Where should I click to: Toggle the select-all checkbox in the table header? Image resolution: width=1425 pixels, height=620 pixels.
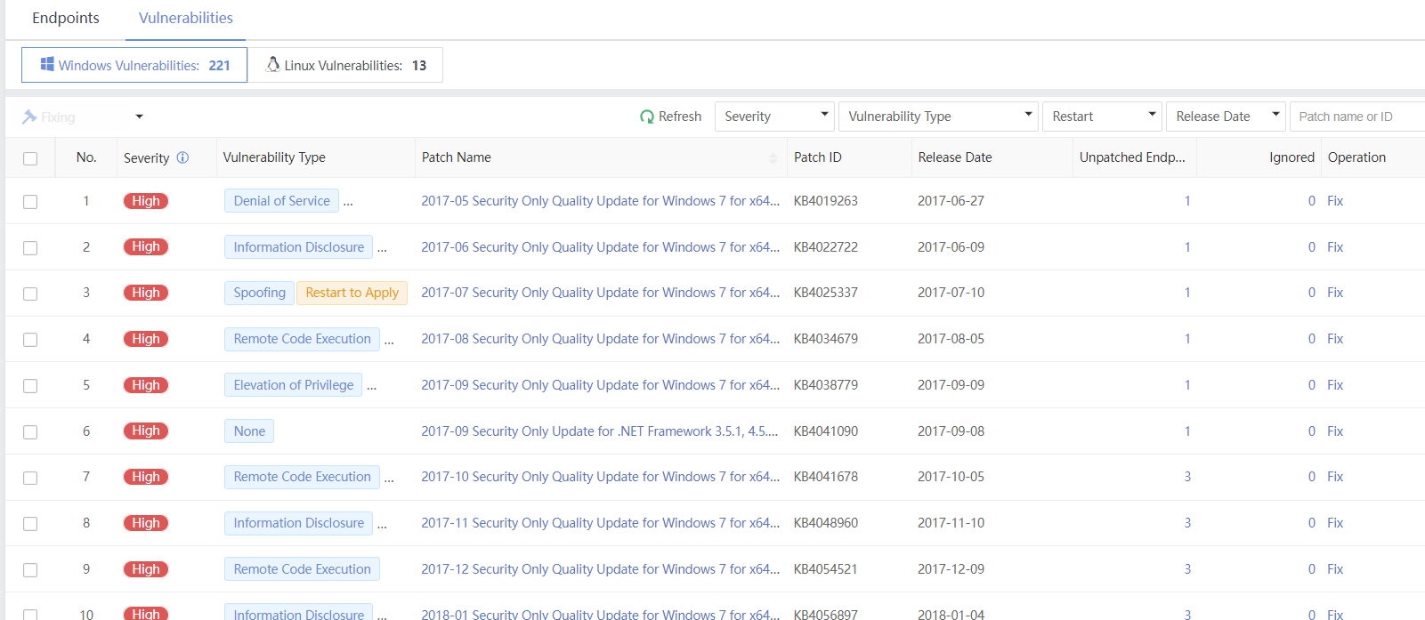tap(30, 158)
